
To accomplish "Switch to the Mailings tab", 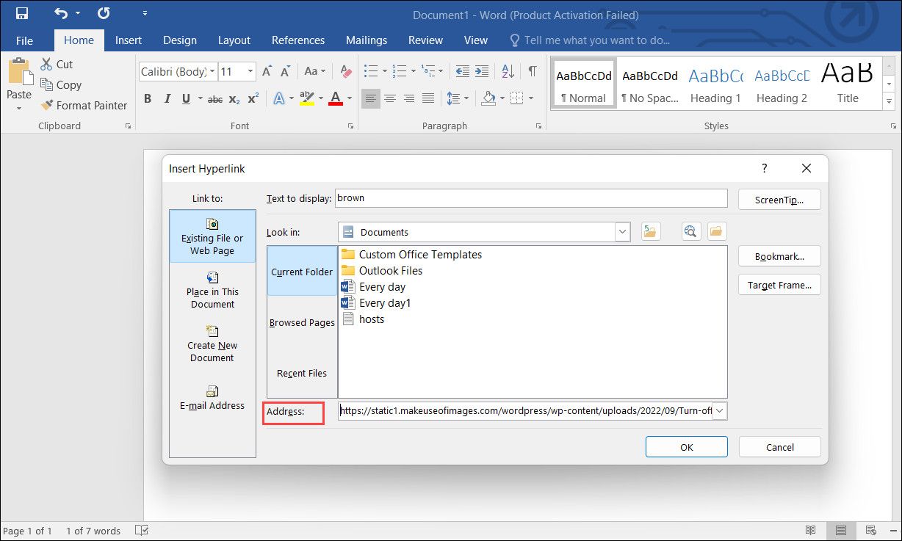I will click(367, 40).
